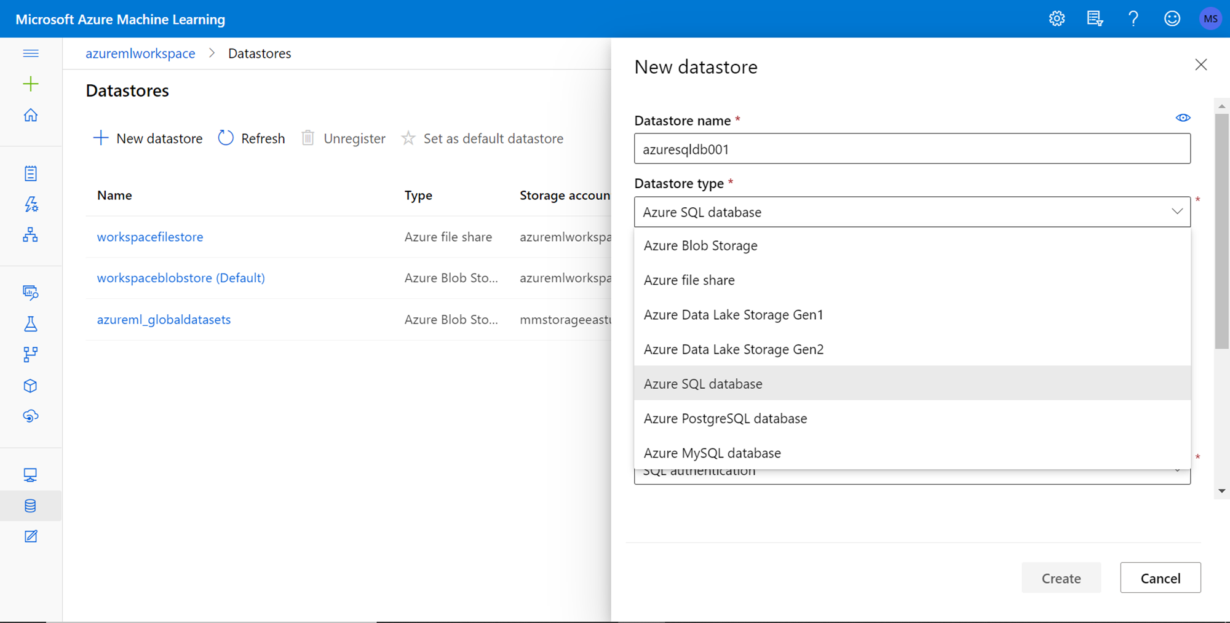The image size is (1230, 623).
Task: Open the workspacefilestore datastore link
Action: click(150, 237)
